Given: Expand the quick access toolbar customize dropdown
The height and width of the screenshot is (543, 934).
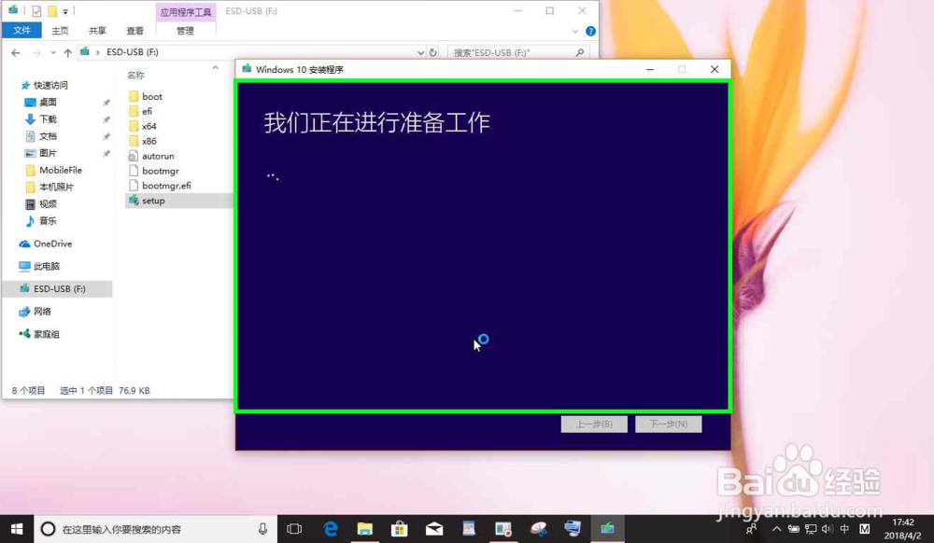Looking at the screenshot, I should pyautogui.click(x=65, y=9).
